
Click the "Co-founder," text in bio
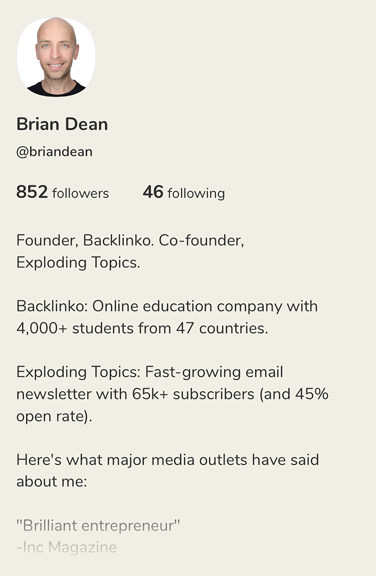[x=201, y=240]
